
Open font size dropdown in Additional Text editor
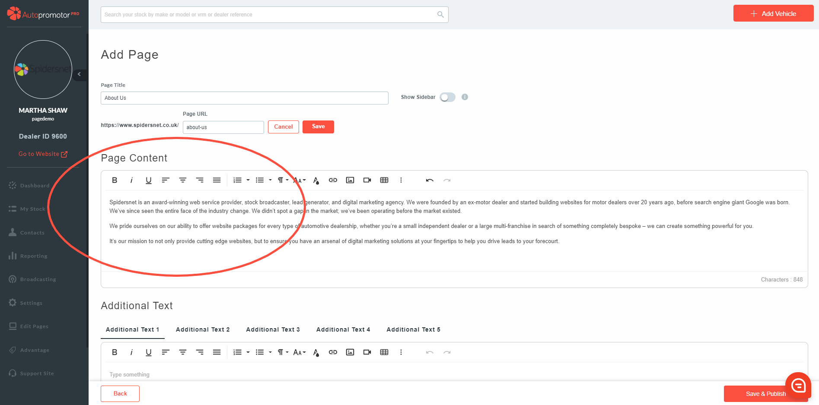coord(299,352)
